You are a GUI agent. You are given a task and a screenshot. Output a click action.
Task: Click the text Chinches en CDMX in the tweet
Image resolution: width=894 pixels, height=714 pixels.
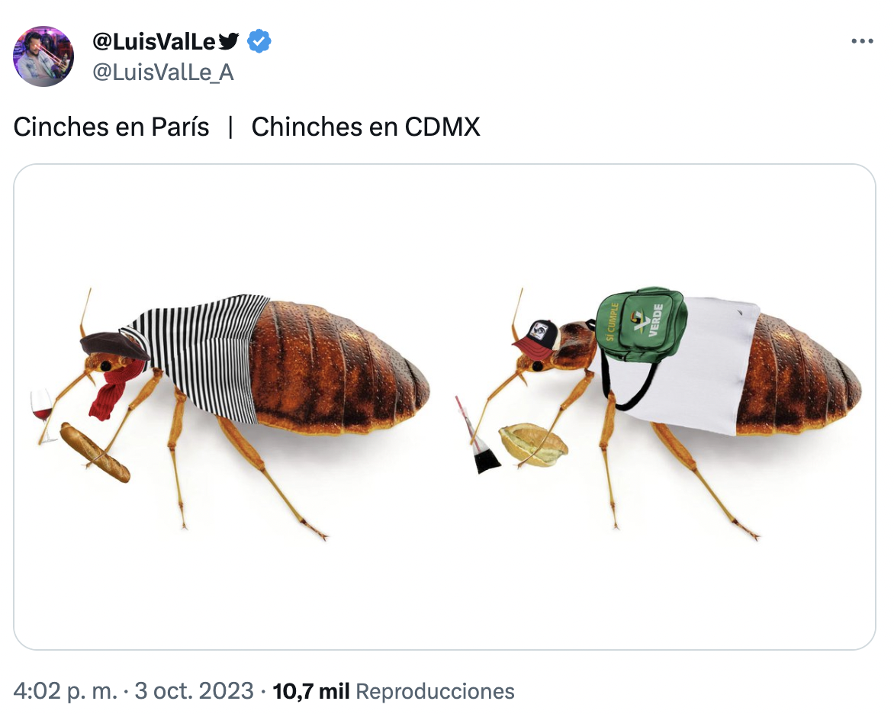click(x=366, y=127)
